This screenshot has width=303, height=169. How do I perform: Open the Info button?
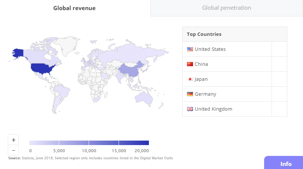(284, 163)
